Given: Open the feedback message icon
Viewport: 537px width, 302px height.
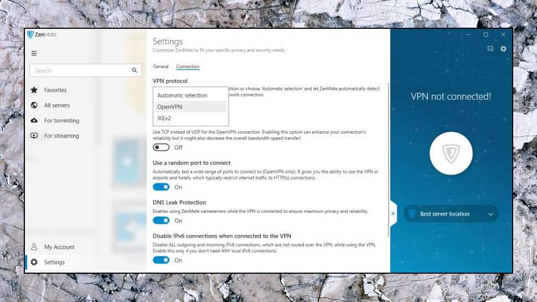Looking at the screenshot, I should (x=490, y=49).
